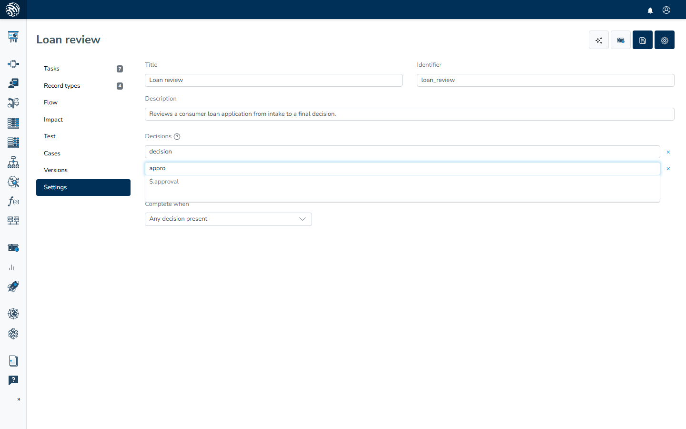Open the thumbs up/down decision sidebar icon

[13, 103]
